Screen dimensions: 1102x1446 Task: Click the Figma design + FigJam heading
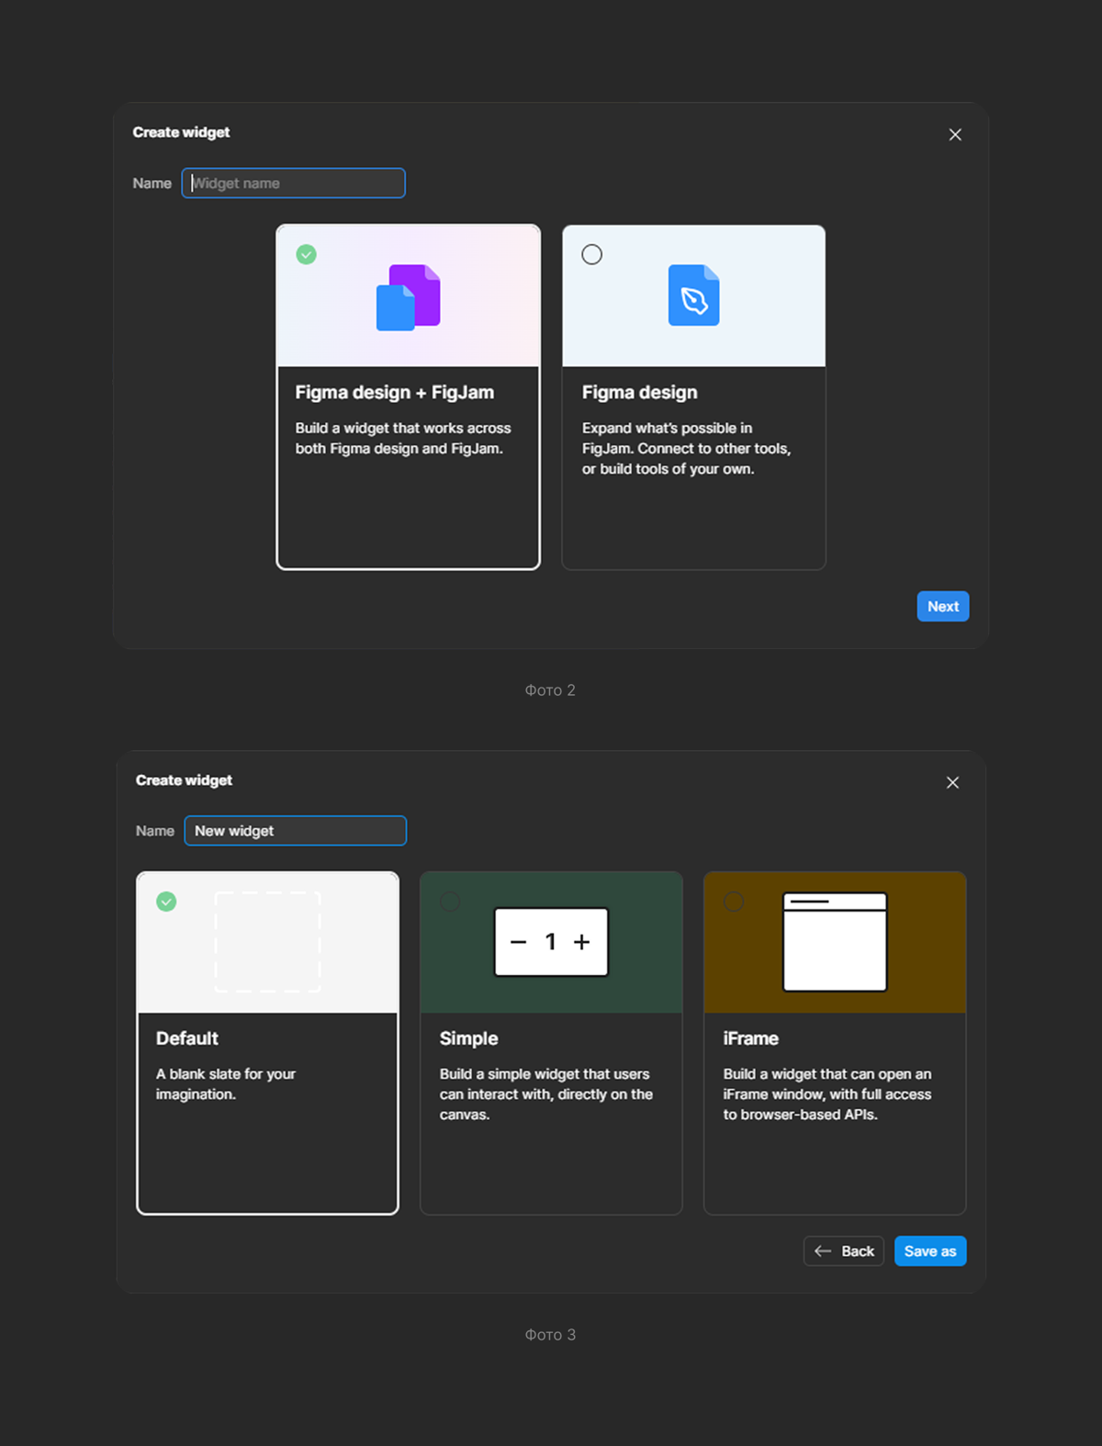click(395, 392)
